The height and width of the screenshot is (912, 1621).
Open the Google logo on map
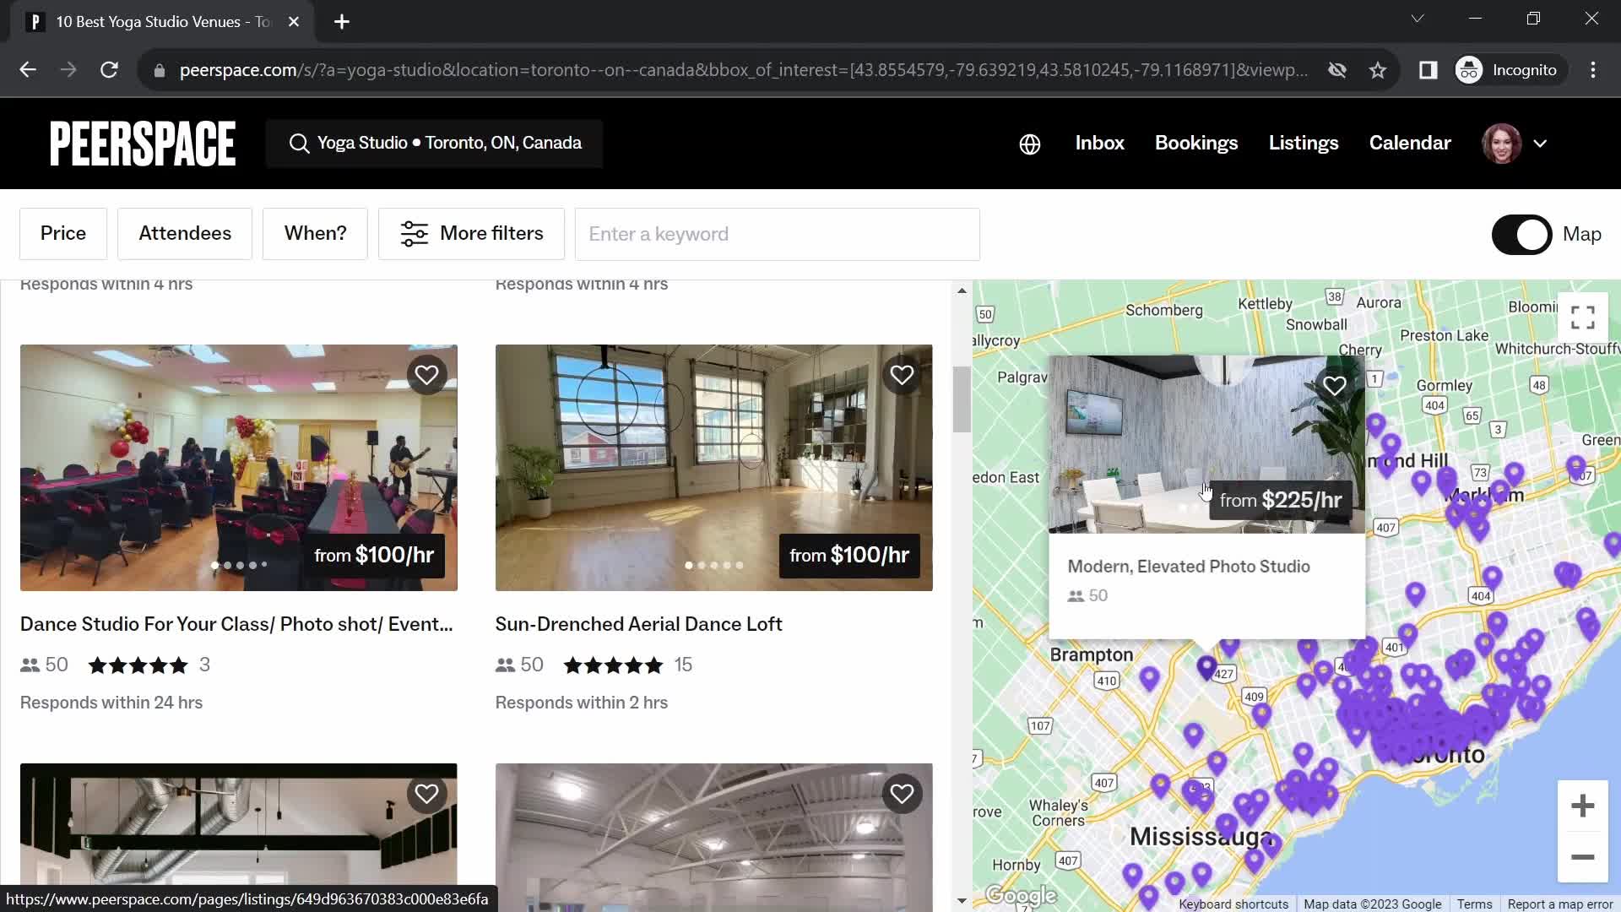tap(1021, 894)
